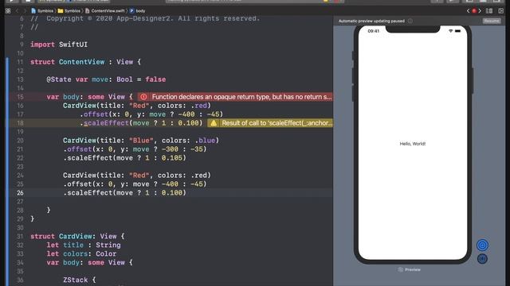Image resolution: width=510 pixels, height=286 pixels.
Task: Open the scaleEffect result unused warning
Action: click(277, 123)
